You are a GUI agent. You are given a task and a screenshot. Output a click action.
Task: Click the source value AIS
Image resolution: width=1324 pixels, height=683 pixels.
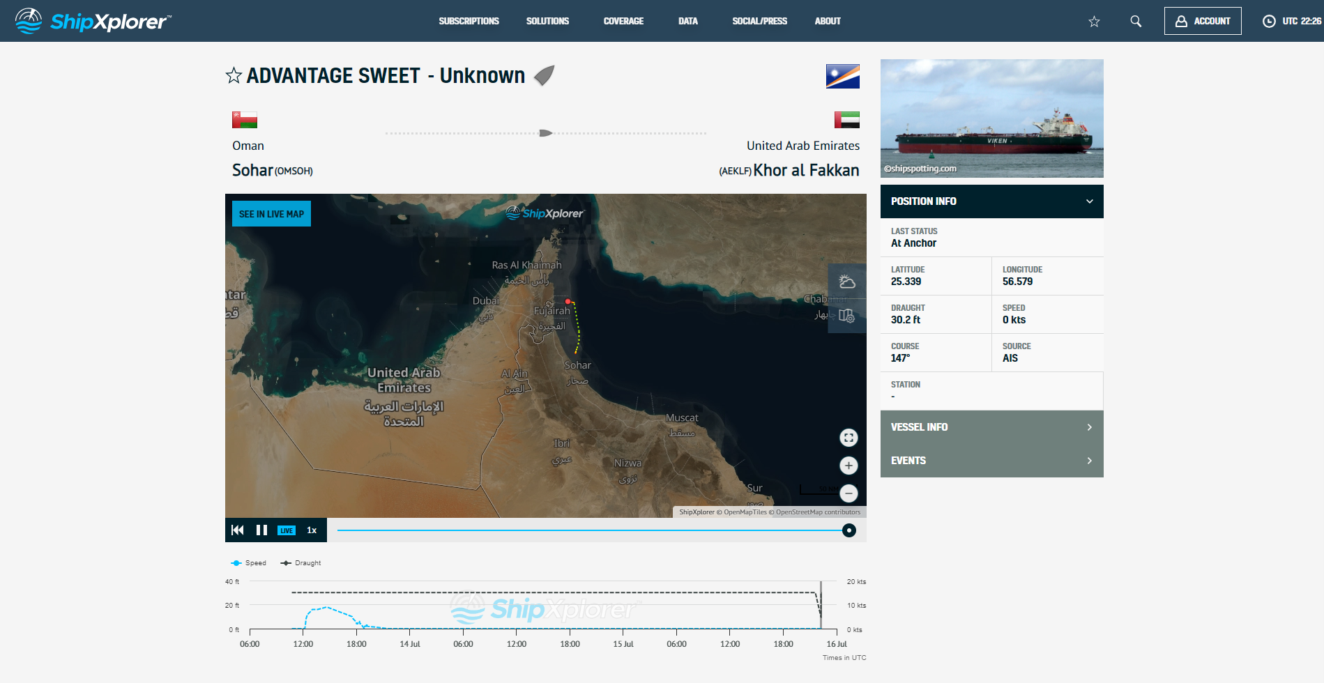[x=1010, y=358]
